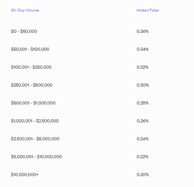The height and width of the screenshot is (187, 194).
Task: Click the 0.22% fee value
Action: (143, 157)
